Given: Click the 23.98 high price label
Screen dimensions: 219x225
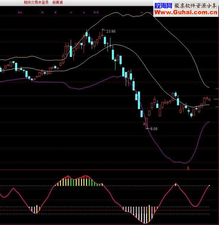Looking at the screenshot, I should [x=111, y=31].
